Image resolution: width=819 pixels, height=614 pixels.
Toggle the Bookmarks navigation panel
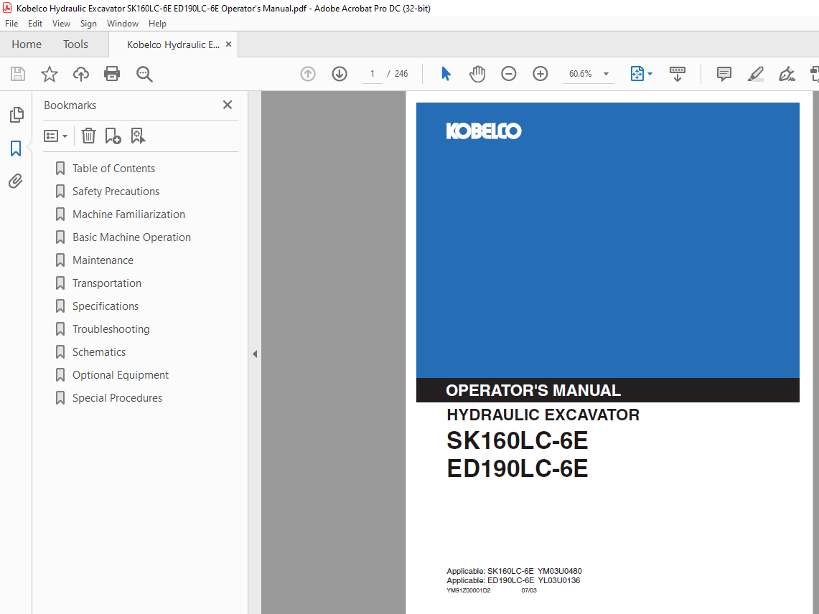pos(16,148)
